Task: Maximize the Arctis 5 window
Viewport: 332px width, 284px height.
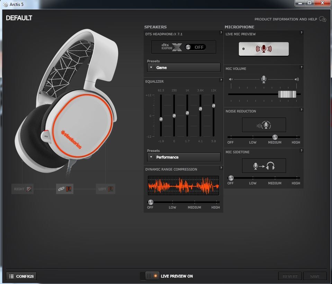Action: pyautogui.click(x=309, y=3)
